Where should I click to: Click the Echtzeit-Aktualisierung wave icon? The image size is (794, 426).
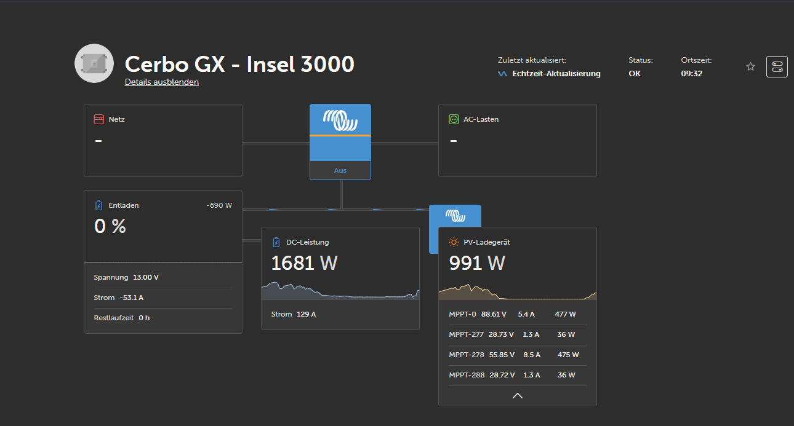point(502,74)
